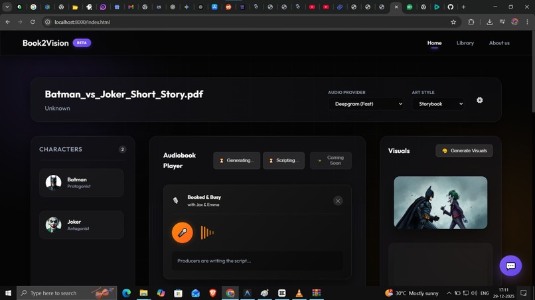Open the Library page
This screenshot has width=535, height=300.
click(465, 43)
